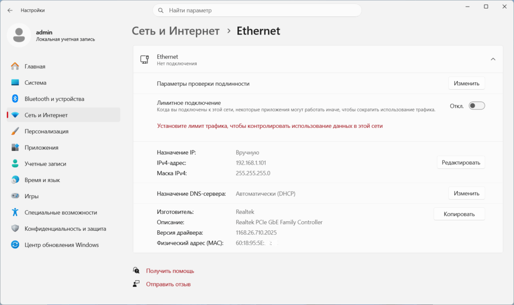Open Время и язык settings

pos(64,180)
